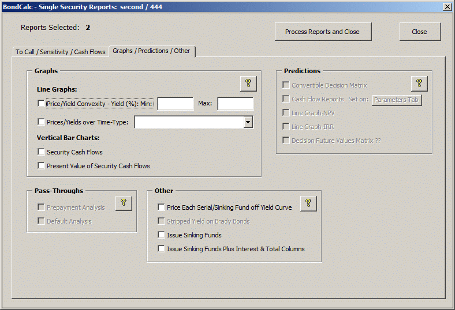This screenshot has width=455, height=310.
Task: Open help for the Pass-Throughs section
Action: [x=124, y=203]
